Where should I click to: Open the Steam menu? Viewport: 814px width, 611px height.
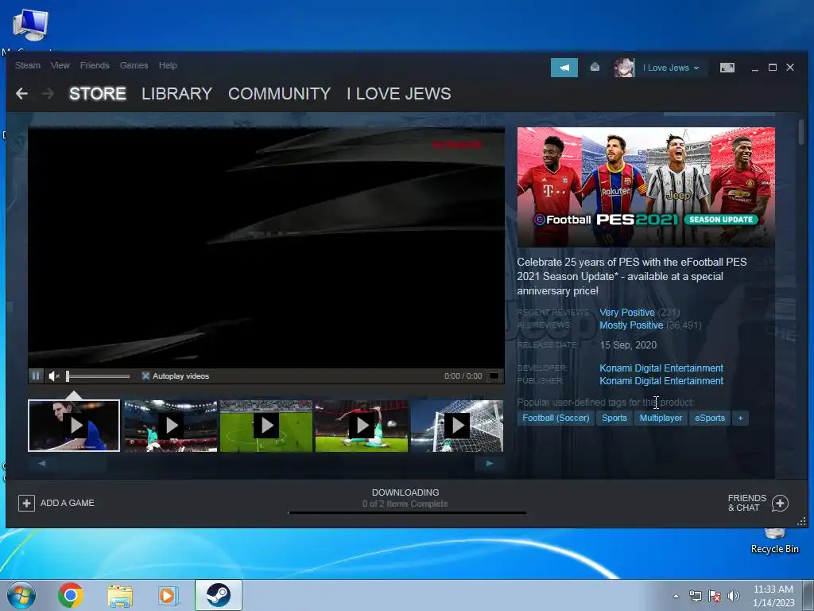(x=28, y=65)
